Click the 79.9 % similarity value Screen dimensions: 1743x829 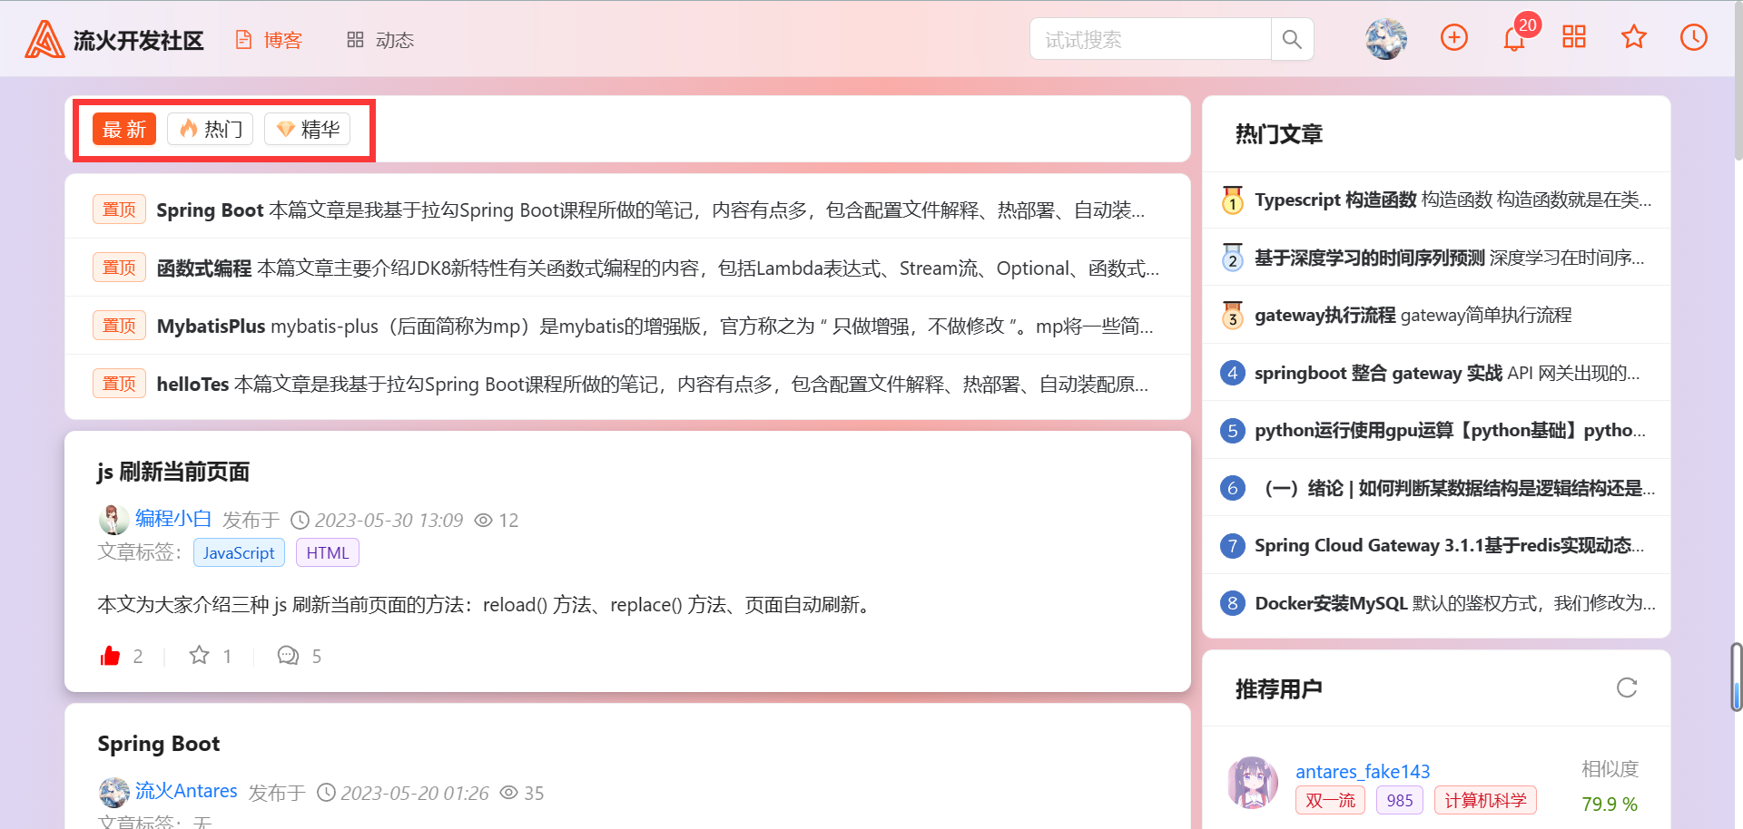pos(1610,804)
